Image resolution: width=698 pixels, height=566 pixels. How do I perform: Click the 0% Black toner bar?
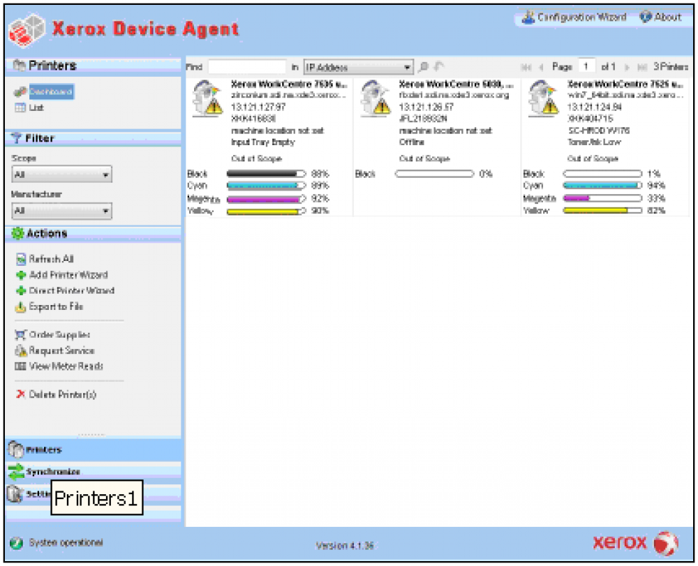[434, 174]
